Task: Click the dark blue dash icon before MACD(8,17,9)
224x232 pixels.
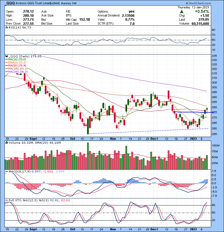Action: (6, 172)
